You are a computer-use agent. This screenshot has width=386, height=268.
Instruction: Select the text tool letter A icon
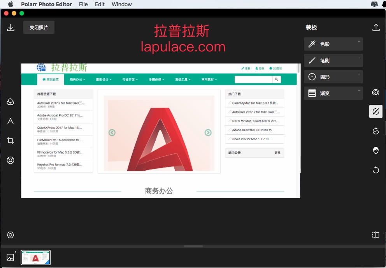(11, 121)
